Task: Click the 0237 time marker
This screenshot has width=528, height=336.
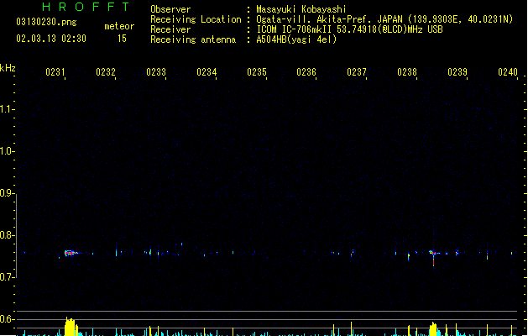Action: pos(357,72)
